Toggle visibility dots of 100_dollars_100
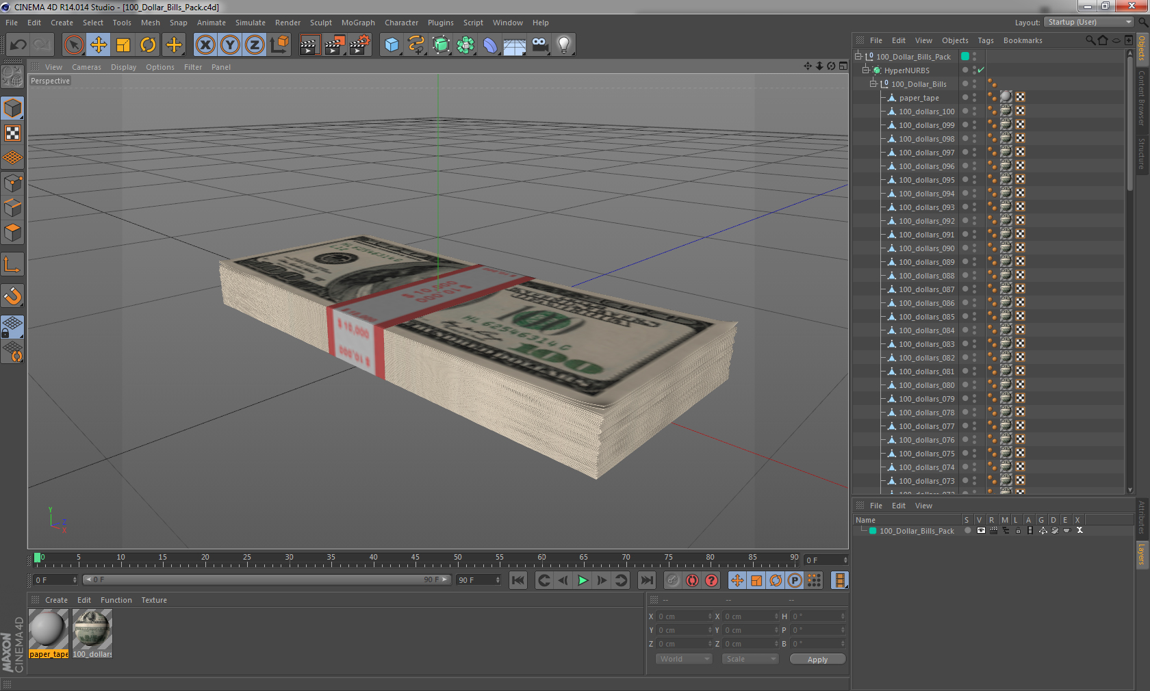This screenshot has height=691, width=1150. (974, 112)
